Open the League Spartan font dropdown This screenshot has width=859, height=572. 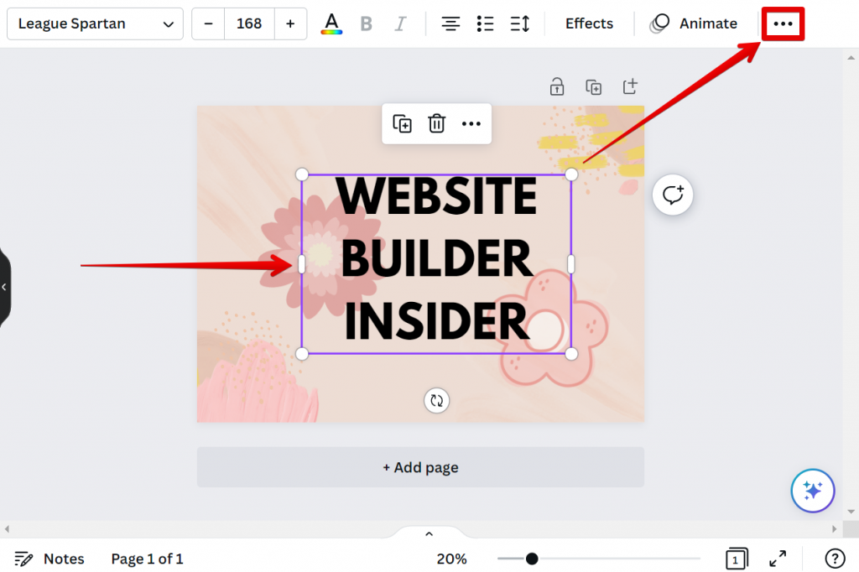(94, 23)
